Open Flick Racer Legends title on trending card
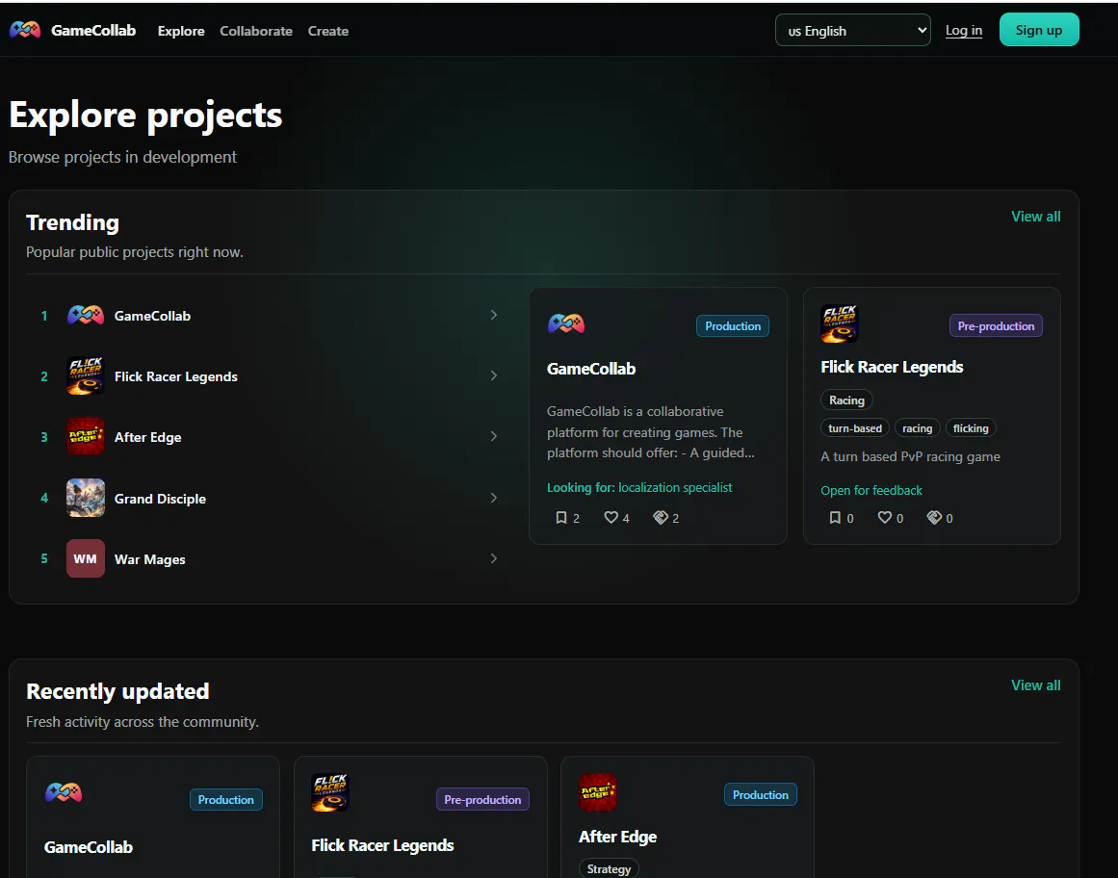This screenshot has height=878, width=1118. tap(892, 367)
